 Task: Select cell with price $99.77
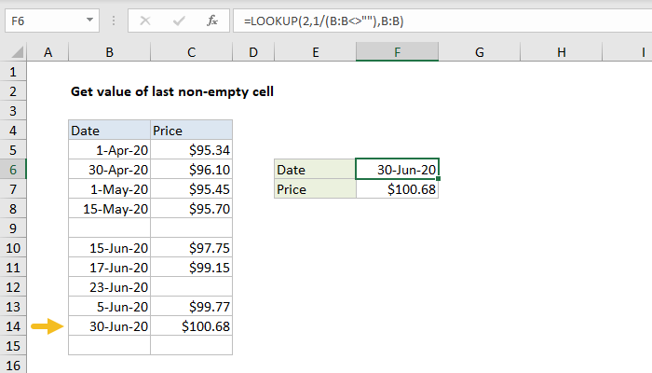(x=191, y=307)
